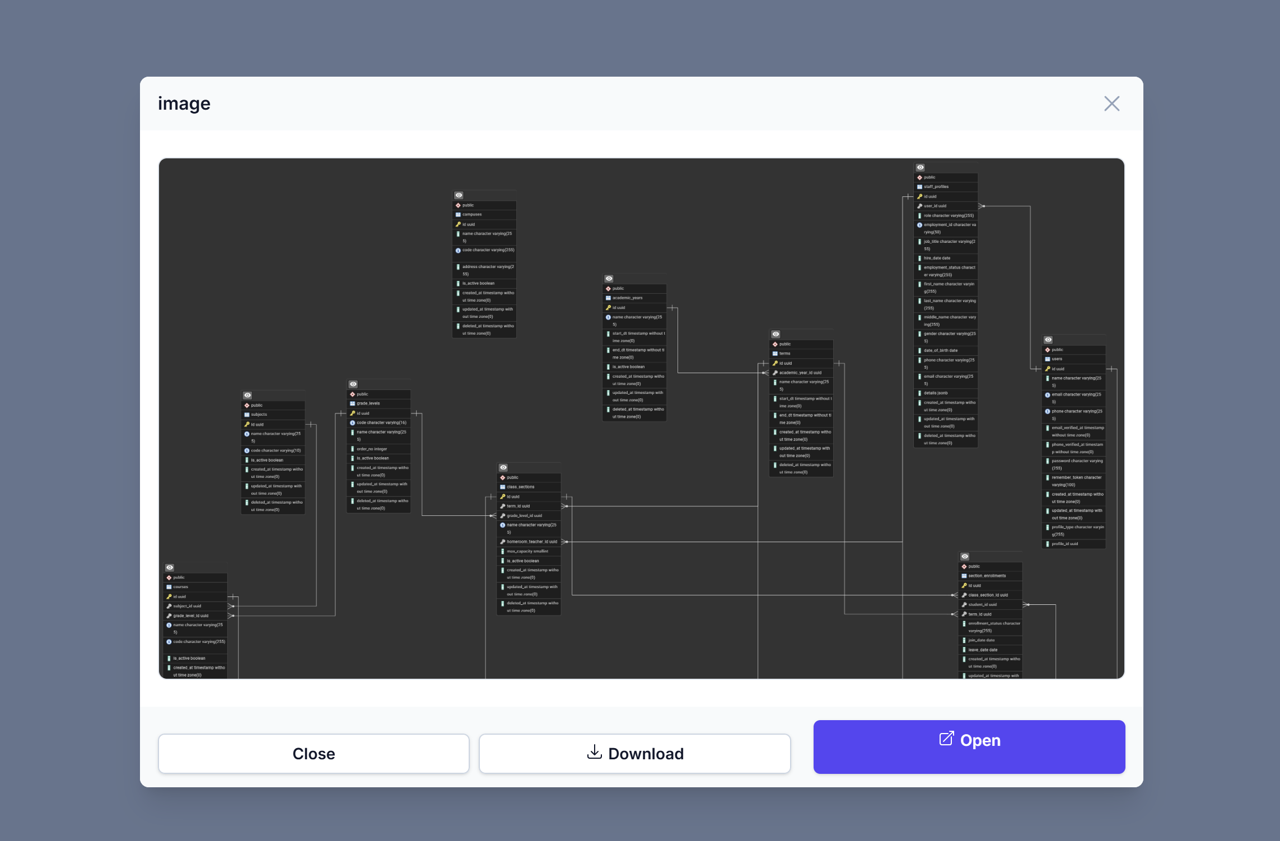Dismiss the image dialog via X icon
This screenshot has width=1280, height=841.
[x=1111, y=104]
